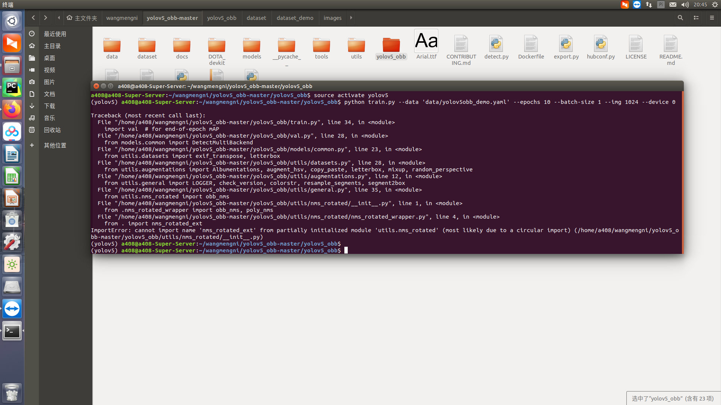Open 最近使用 in sidebar
The height and width of the screenshot is (405, 721).
coord(55,34)
